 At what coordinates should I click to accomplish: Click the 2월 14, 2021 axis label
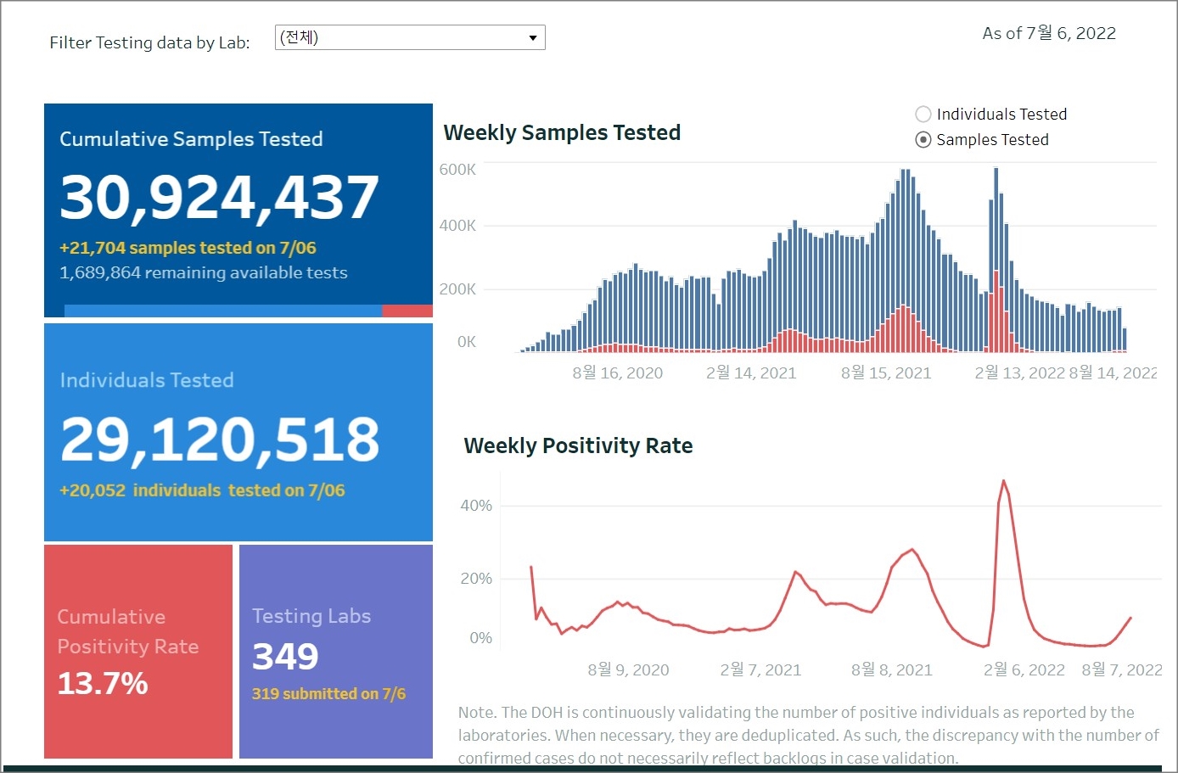coord(751,372)
